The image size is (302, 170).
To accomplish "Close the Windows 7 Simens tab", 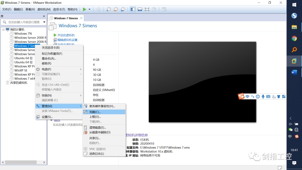I will point(81,18).
